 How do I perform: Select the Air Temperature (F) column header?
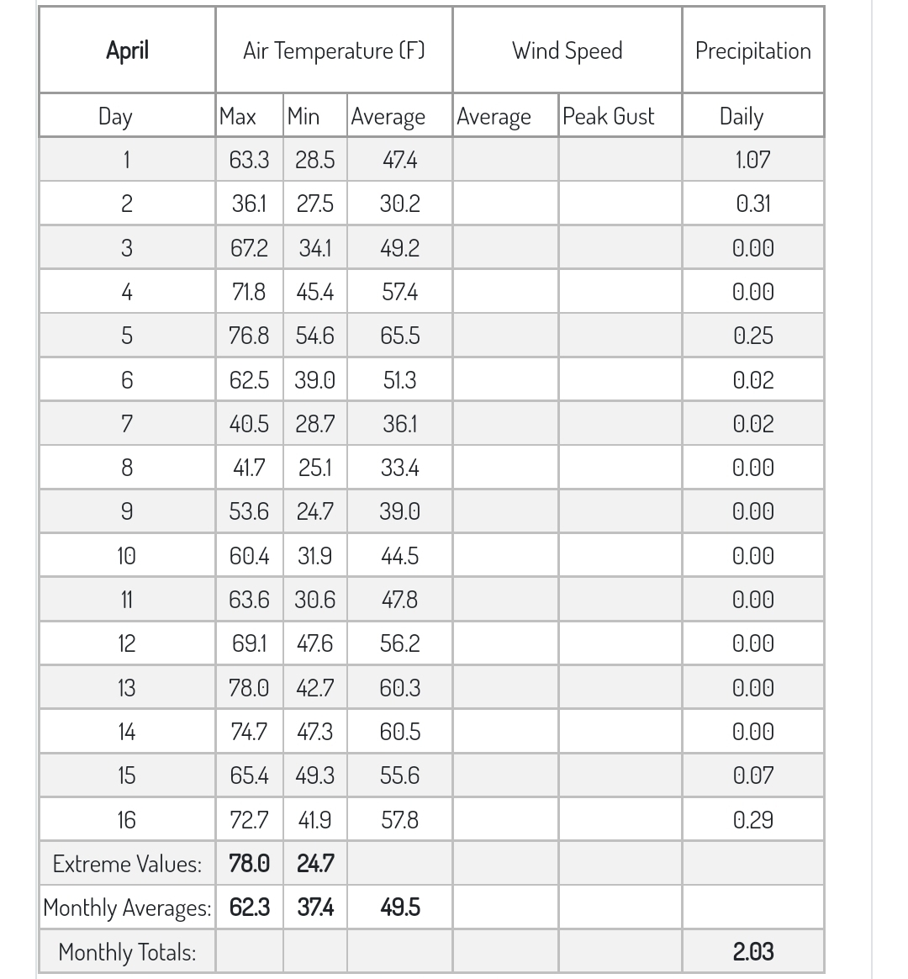coord(334,50)
